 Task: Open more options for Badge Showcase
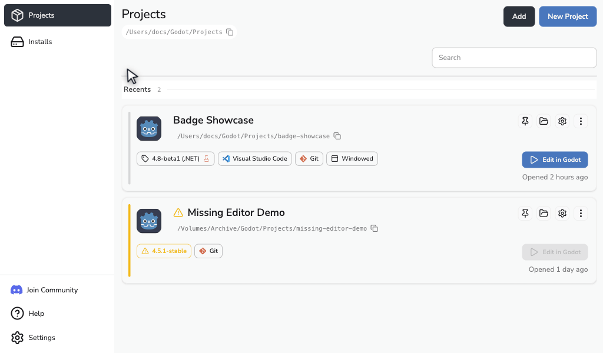coord(581,121)
